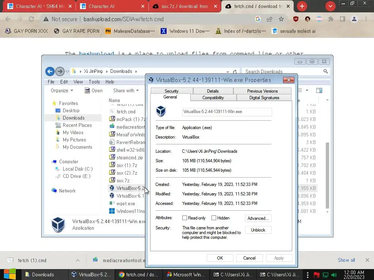Expand the arrow after Downloads breadcrumb
The image size is (374, 280).
pos(136,71)
